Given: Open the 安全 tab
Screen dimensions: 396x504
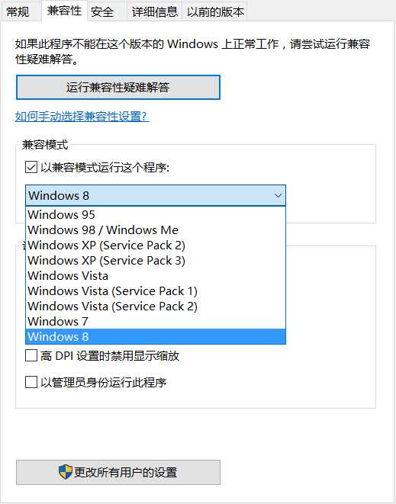Looking at the screenshot, I should (102, 12).
